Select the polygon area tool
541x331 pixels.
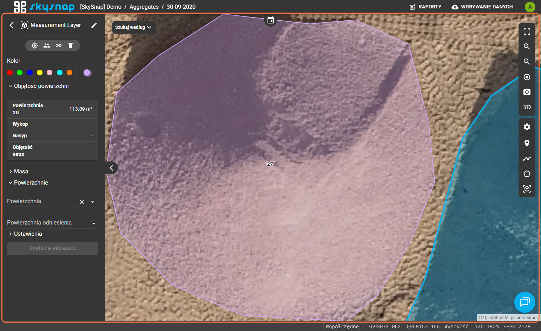pyautogui.click(x=527, y=174)
